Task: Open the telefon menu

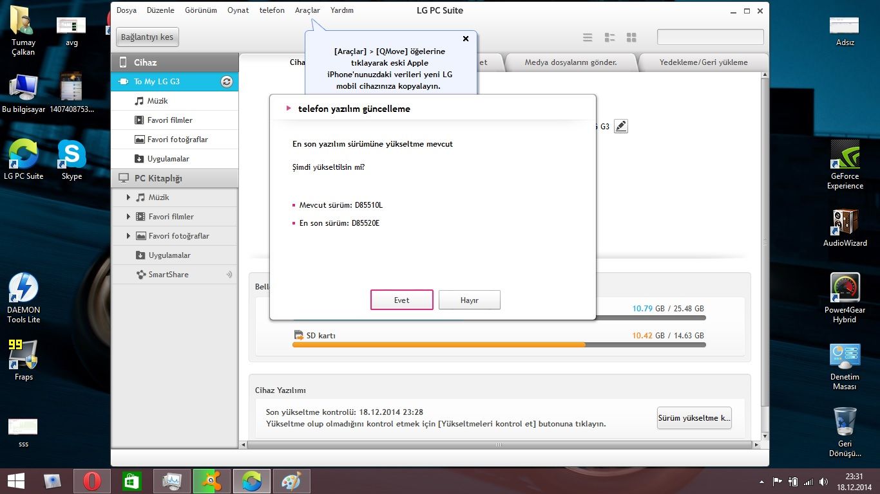Action: (272, 10)
